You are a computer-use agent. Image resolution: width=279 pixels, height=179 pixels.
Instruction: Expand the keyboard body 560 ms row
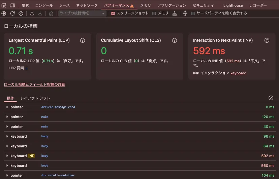[7, 166]
